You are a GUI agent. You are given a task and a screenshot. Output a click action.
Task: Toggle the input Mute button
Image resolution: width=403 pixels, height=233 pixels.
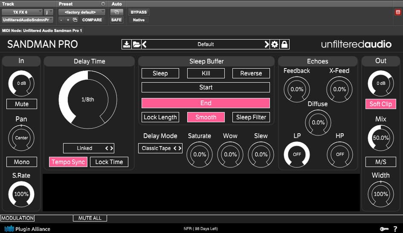click(22, 104)
